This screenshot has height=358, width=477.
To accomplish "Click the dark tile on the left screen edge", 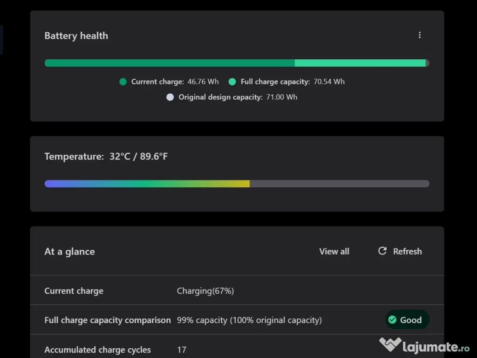I will [1, 40].
